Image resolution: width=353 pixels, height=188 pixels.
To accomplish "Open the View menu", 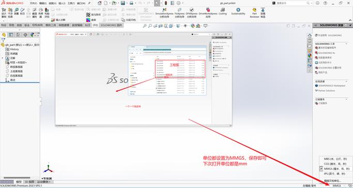I will tap(52, 4).
